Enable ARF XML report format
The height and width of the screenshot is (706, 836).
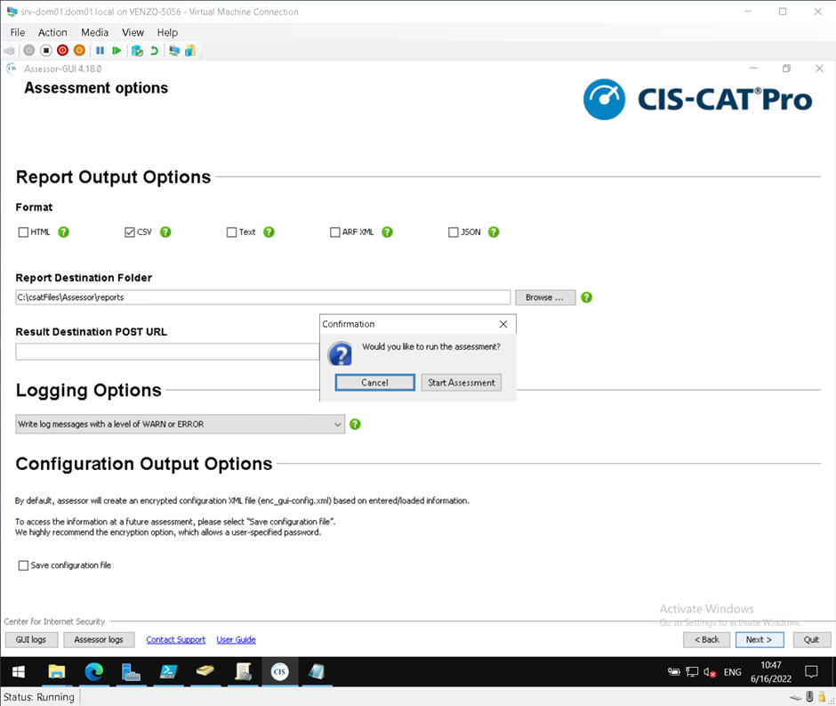pos(334,232)
